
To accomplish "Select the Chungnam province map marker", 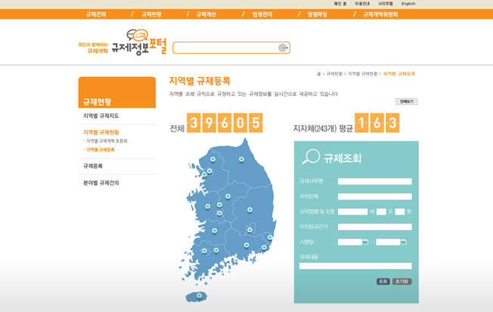I will [208, 206].
